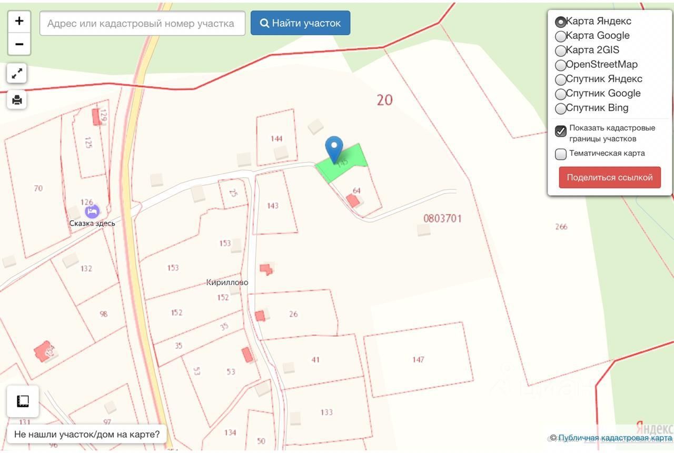
Task: Click parcel number 98 on map
Action: tap(103, 314)
